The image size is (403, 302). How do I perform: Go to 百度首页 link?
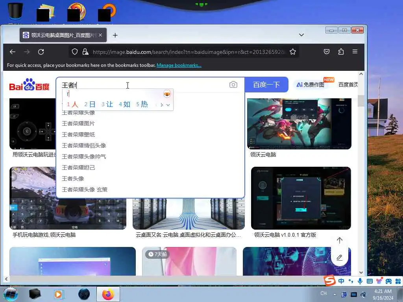348,85
